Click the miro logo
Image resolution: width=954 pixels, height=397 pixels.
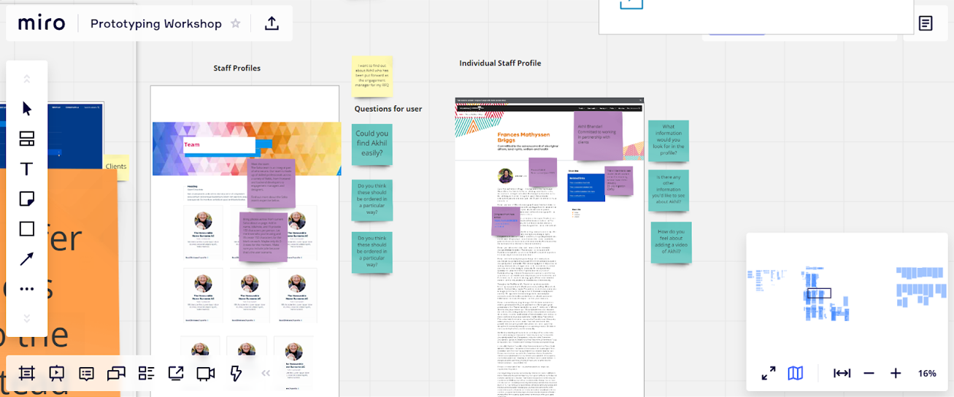pos(42,23)
